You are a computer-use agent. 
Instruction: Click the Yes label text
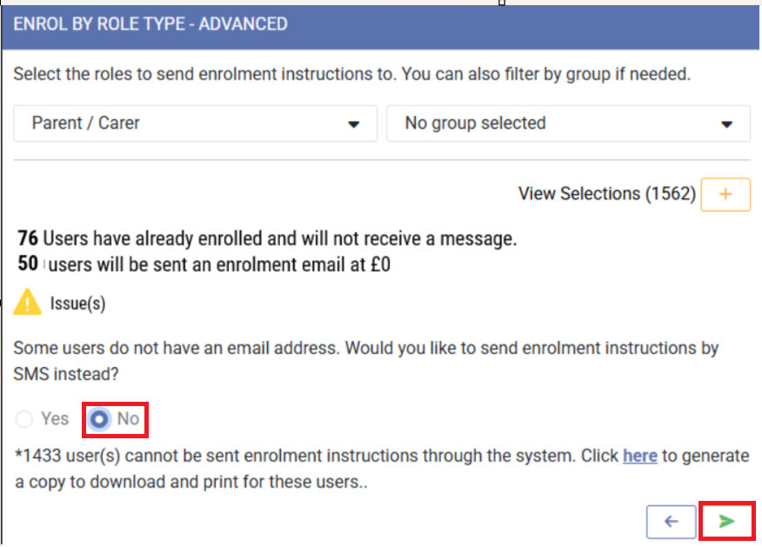pos(55,419)
